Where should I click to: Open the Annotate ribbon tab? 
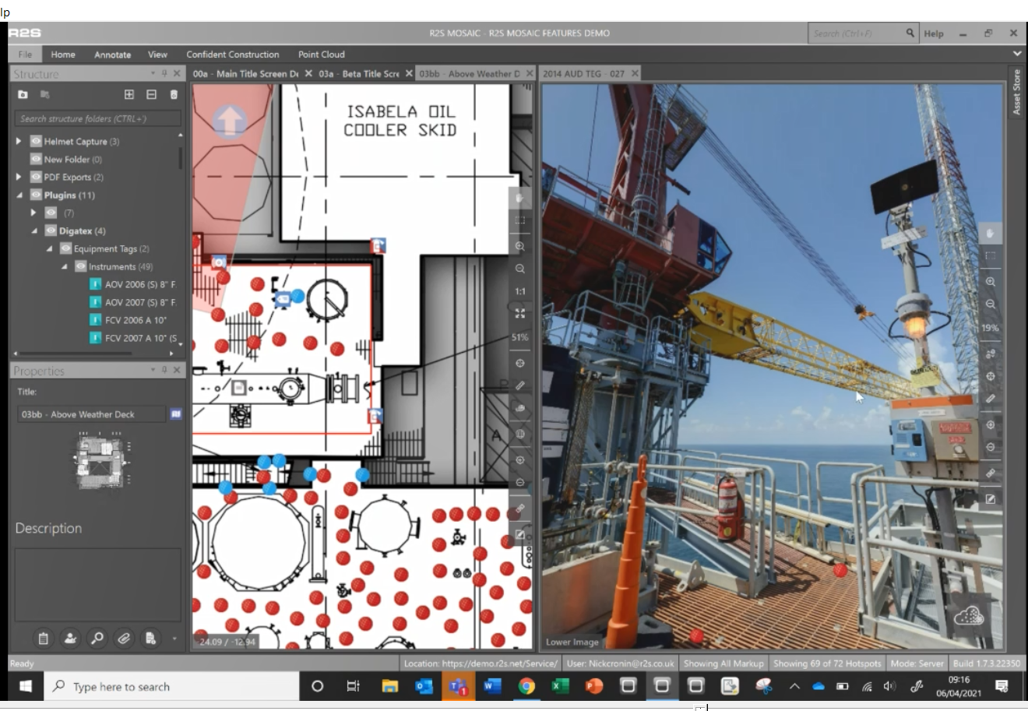(x=113, y=55)
